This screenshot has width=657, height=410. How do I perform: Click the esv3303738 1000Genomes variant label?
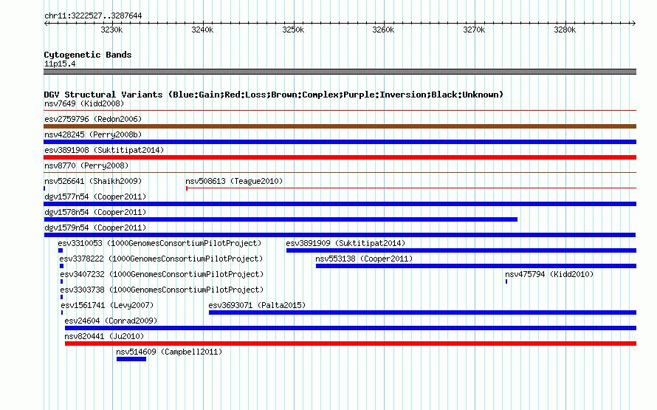coord(162,290)
